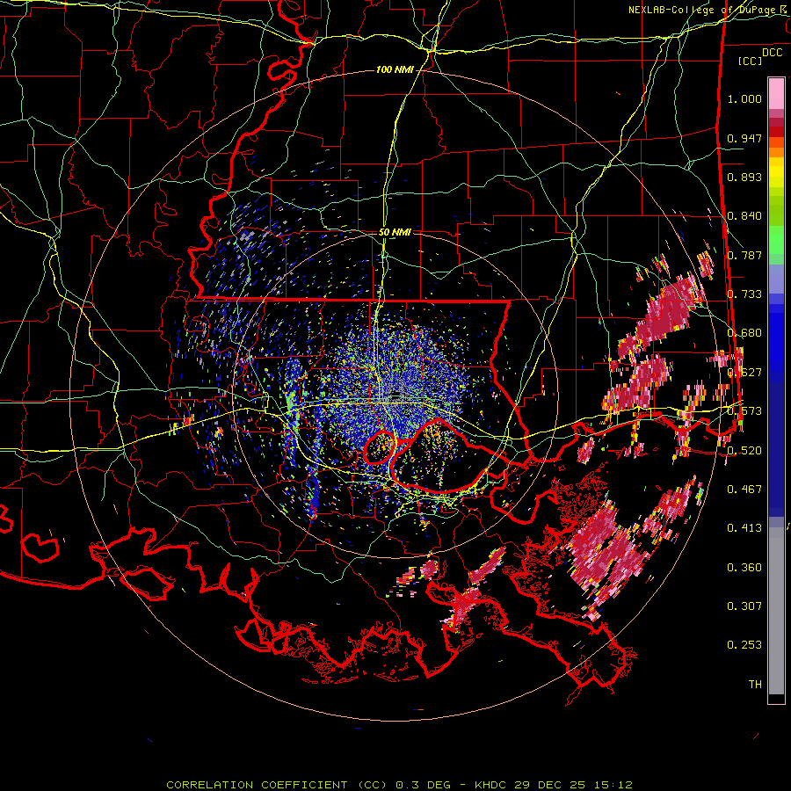Click the TH threshold label
791x791 pixels.
click(755, 684)
